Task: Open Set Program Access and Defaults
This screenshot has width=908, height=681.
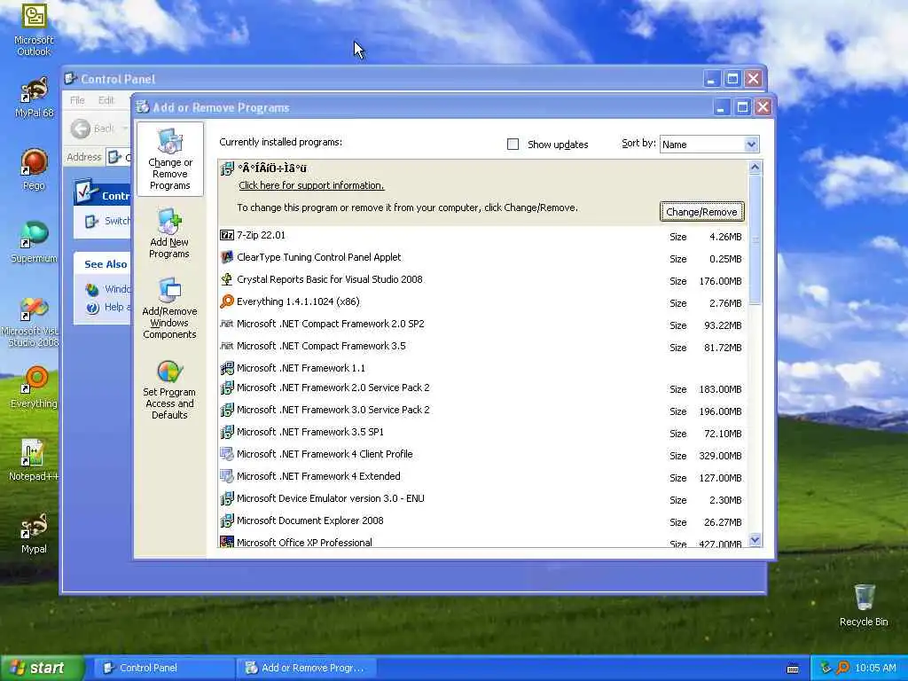Action: (x=169, y=389)
